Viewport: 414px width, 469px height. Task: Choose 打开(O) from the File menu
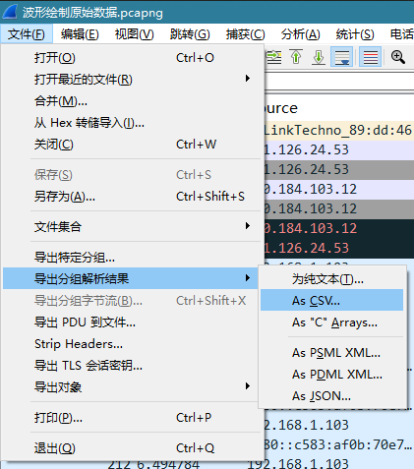132,58
